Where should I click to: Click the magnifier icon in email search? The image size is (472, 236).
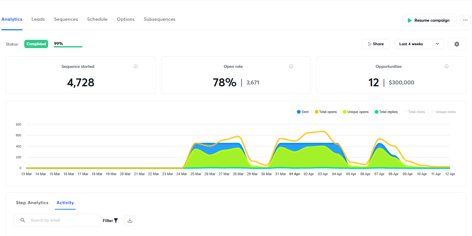click(23, 220)
